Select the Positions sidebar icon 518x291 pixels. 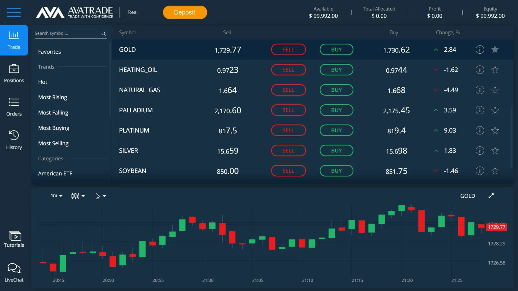tap(14, 73)
